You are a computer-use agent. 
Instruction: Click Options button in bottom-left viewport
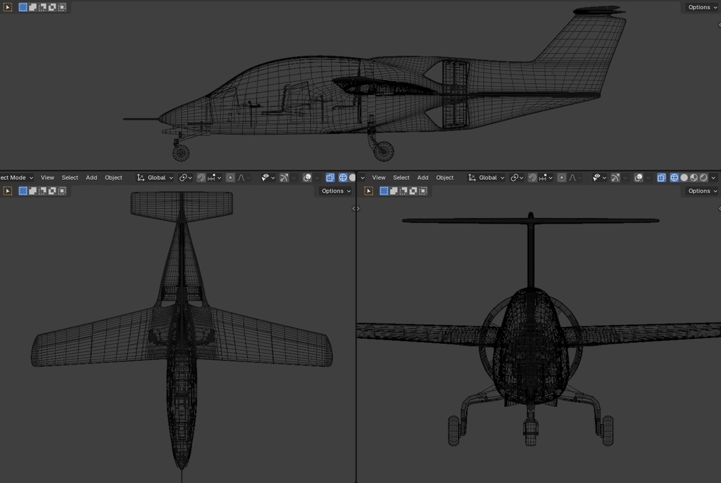click(336, 191)
